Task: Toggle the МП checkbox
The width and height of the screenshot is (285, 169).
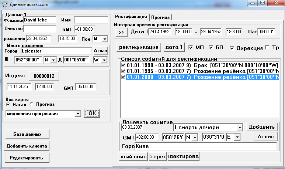Action: pyautogui.click(x=191, y=48)
